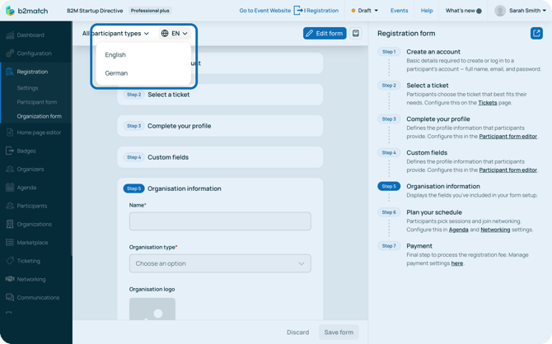Screen dimensions: 552x344
Task: Expand the All participant types dropdown
Action: 115,34
